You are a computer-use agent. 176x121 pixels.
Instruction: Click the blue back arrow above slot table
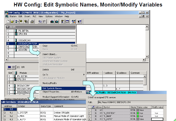click(9, 67)
